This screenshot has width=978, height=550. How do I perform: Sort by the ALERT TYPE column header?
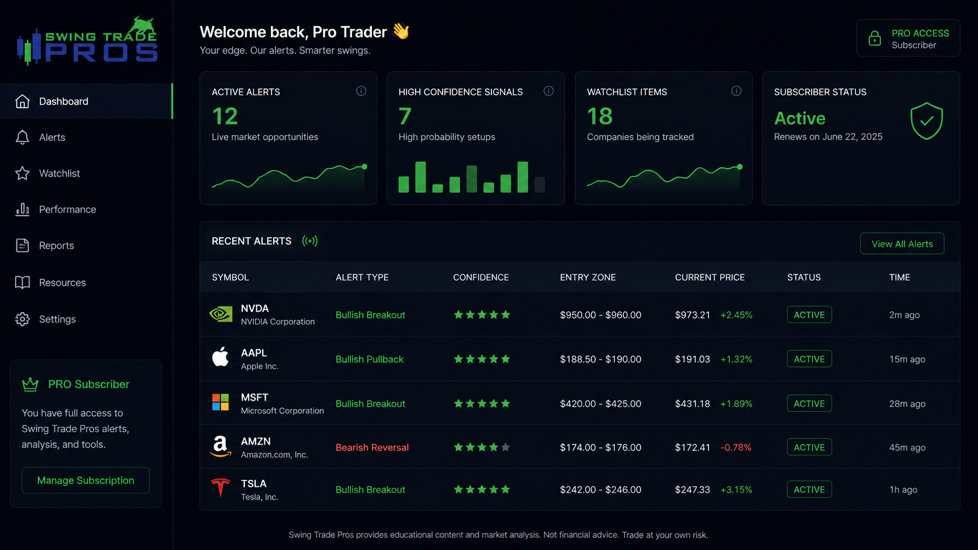[362, 277]
